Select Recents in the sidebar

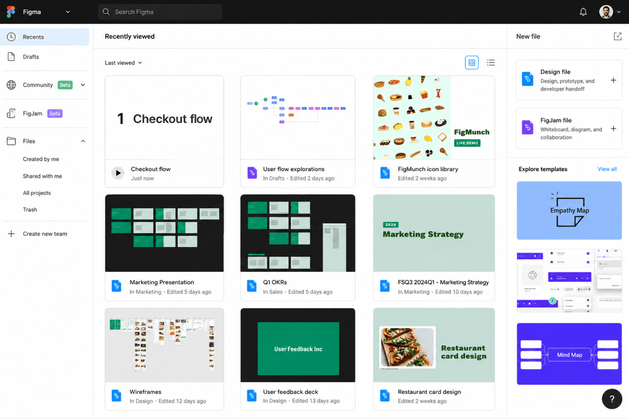[45, 37]
